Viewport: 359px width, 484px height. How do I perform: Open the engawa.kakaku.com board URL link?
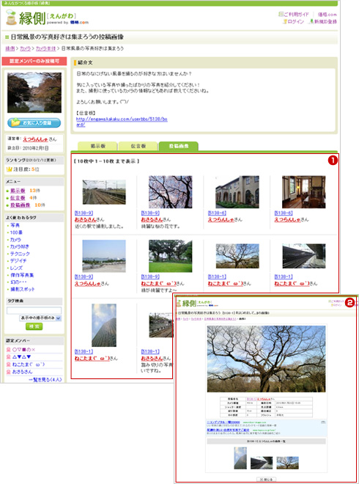[x=122, y=122]
